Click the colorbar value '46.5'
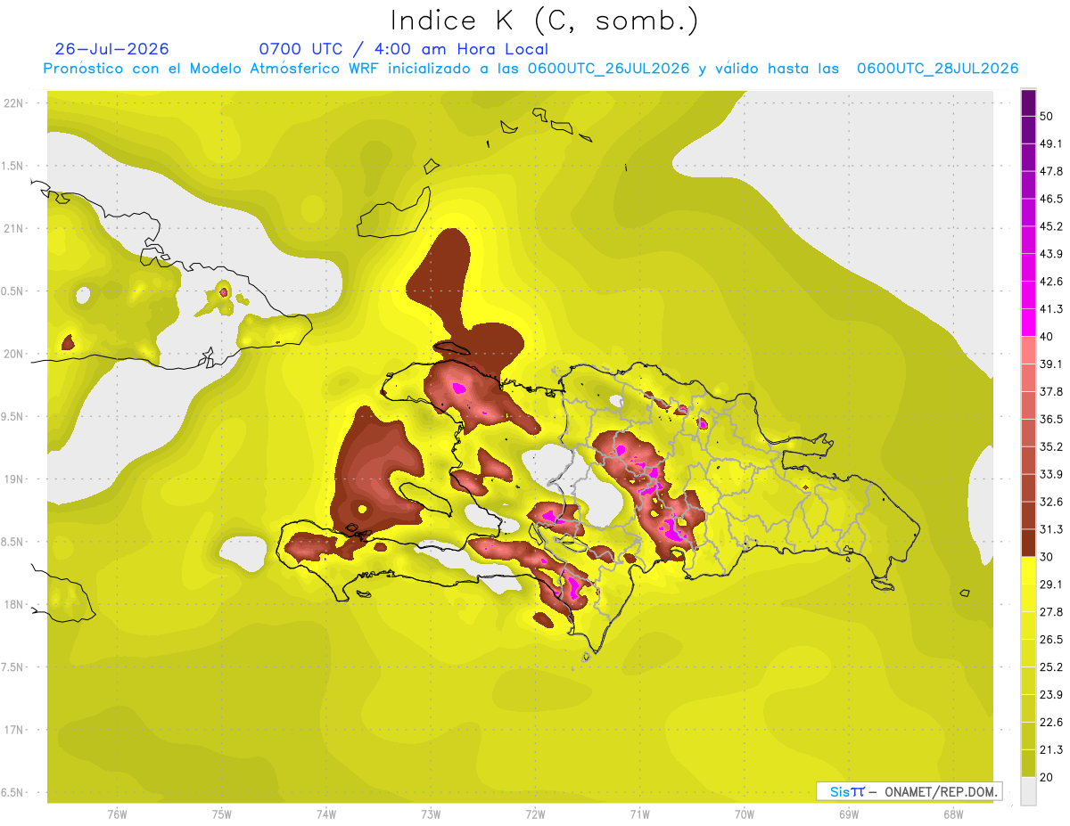 1050,199
